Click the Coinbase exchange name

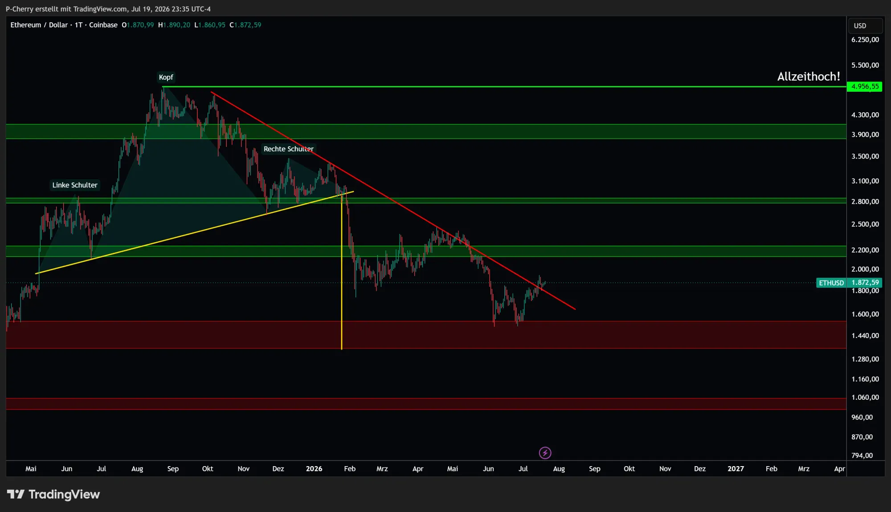click(x=103, y=25)
